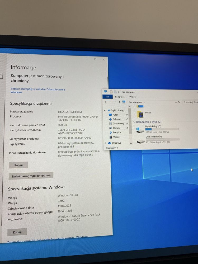Viewport: 198px width, 264px height.
Task: Click D: drive usage bar
Action: tap(162, 139)
